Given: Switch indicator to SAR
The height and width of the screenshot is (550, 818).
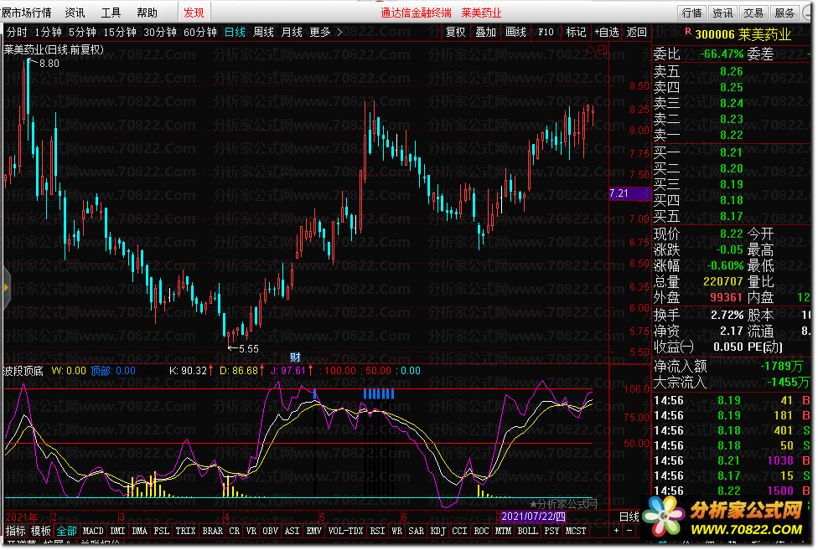Looking at the screenshot, I should point(416,531).
